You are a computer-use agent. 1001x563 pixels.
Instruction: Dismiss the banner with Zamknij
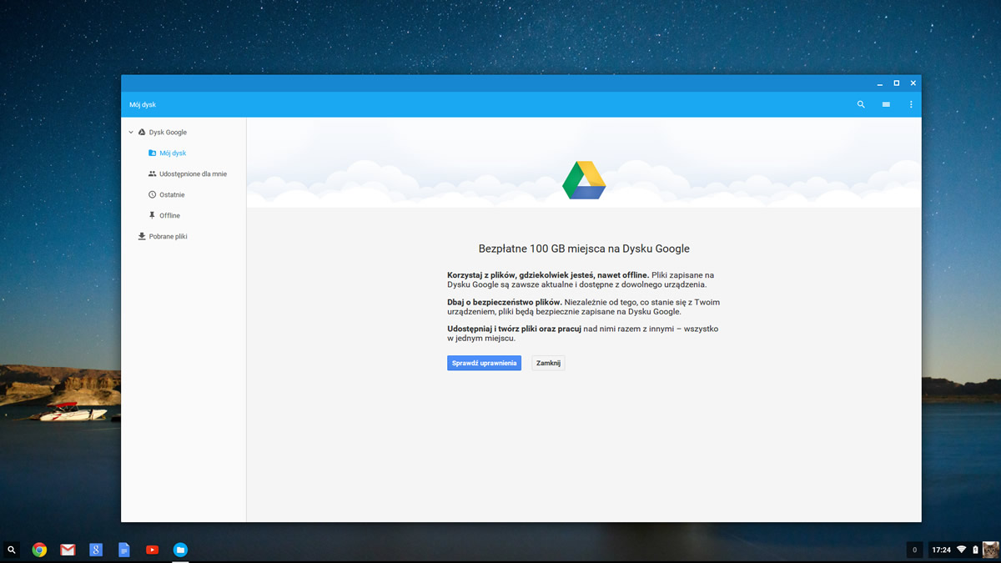pos(548,363)
